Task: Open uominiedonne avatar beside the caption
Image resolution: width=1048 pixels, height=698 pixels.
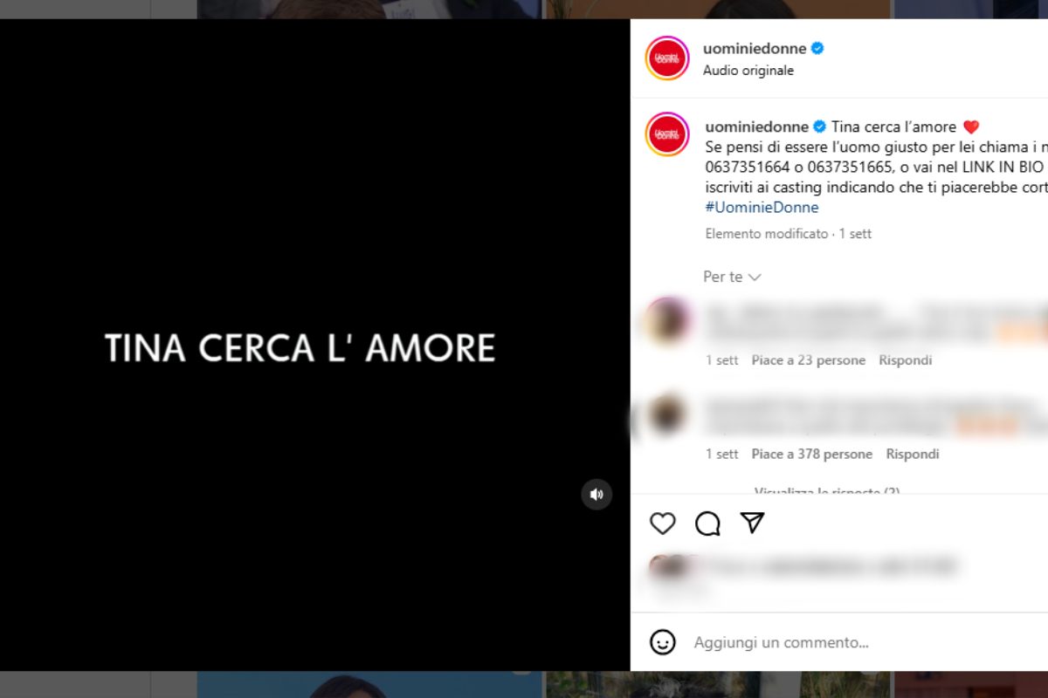Action: point(667,134)
